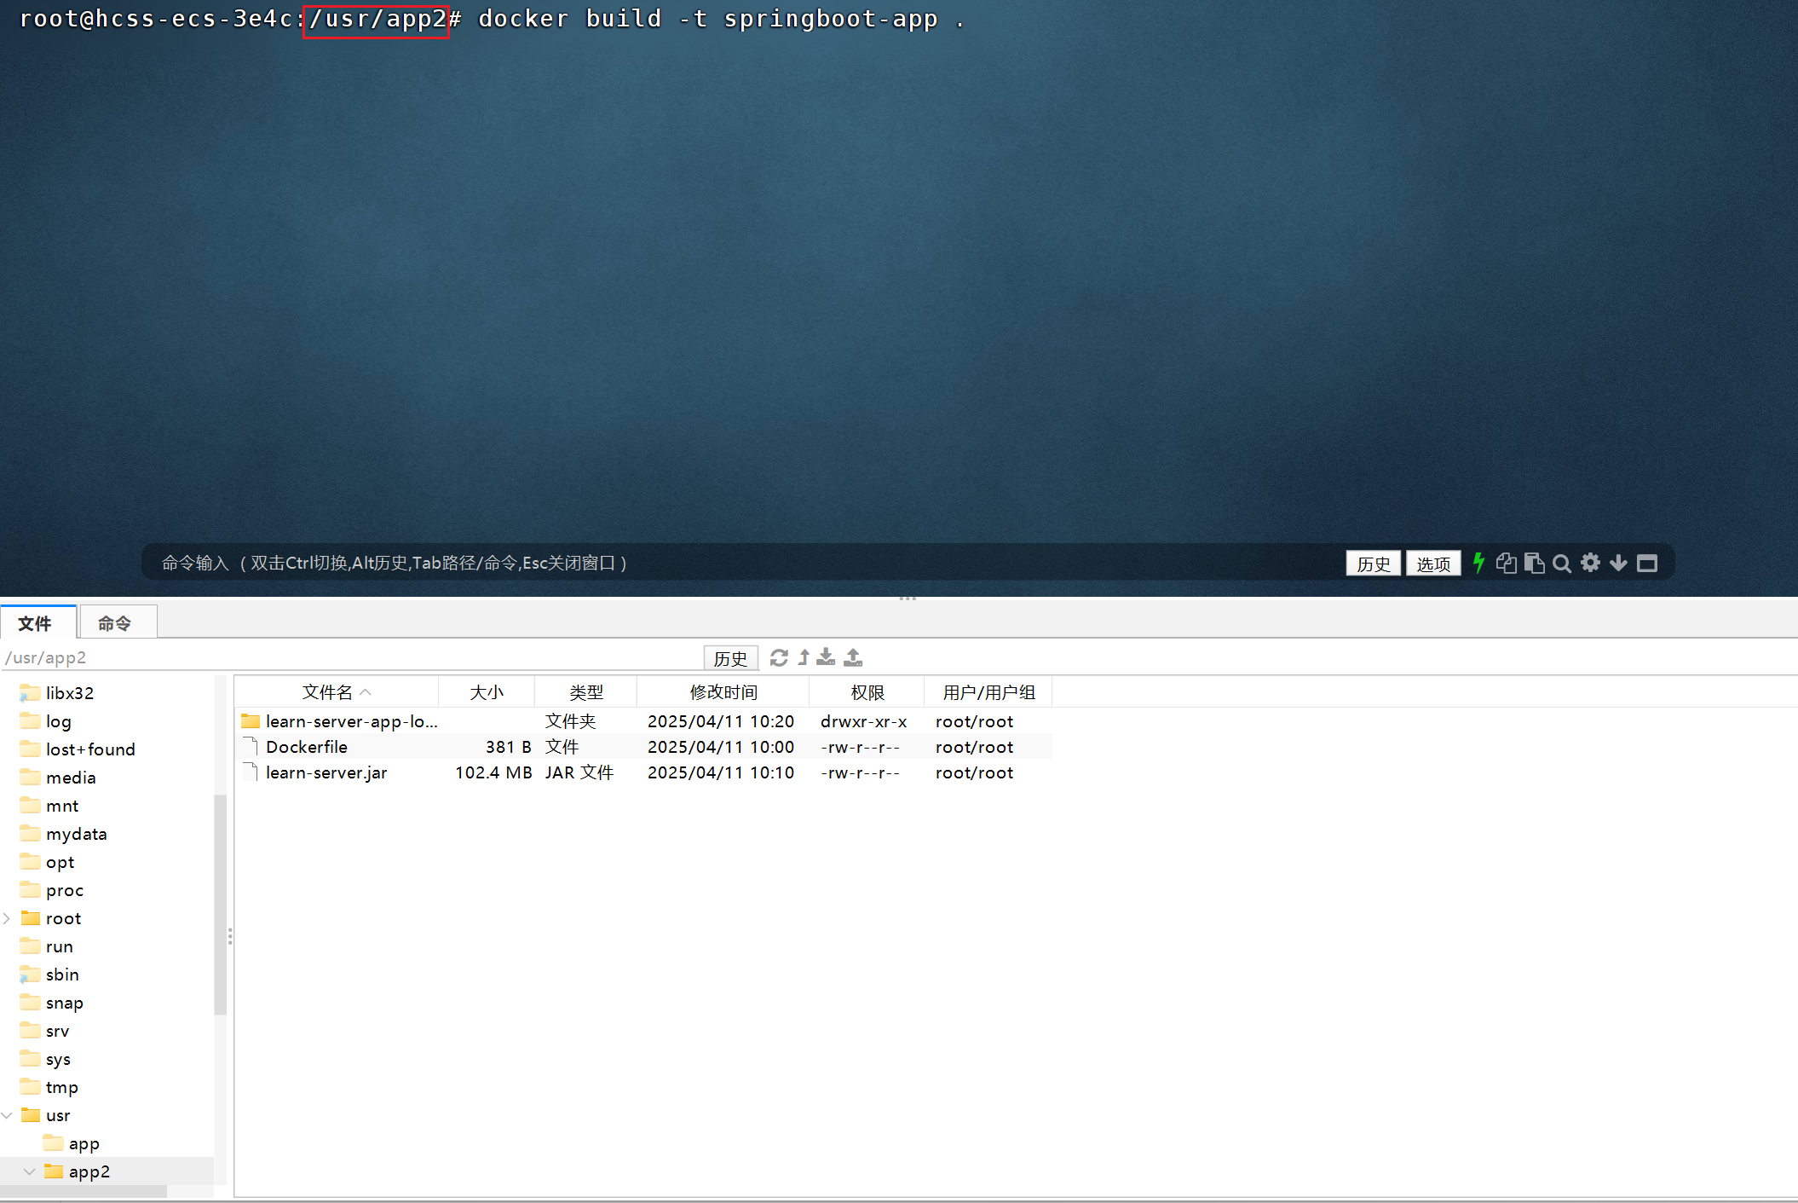
Task: Open terminal settings gear icon
Action: [x=1590, y=563]
